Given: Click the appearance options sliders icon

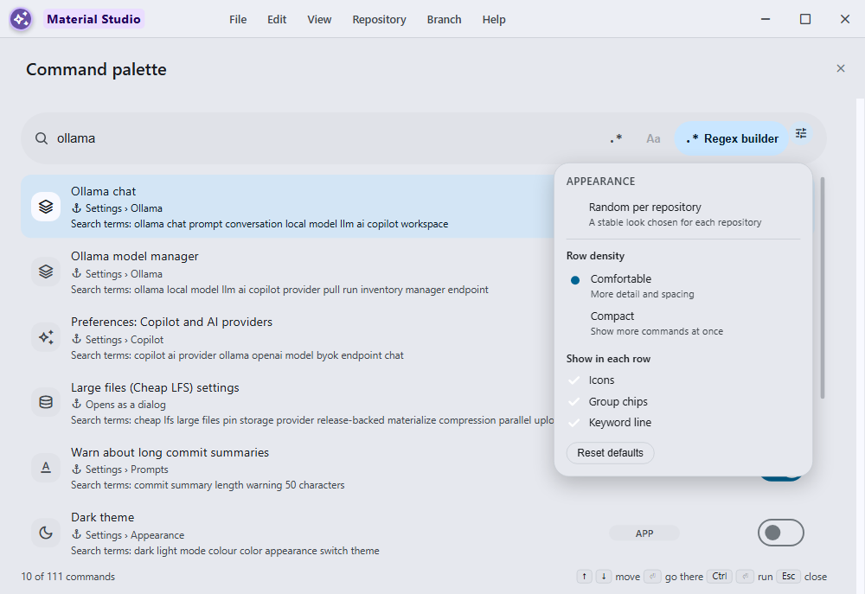Looking at the screenshot, I should pyautogui.click(x=801, y=133).
